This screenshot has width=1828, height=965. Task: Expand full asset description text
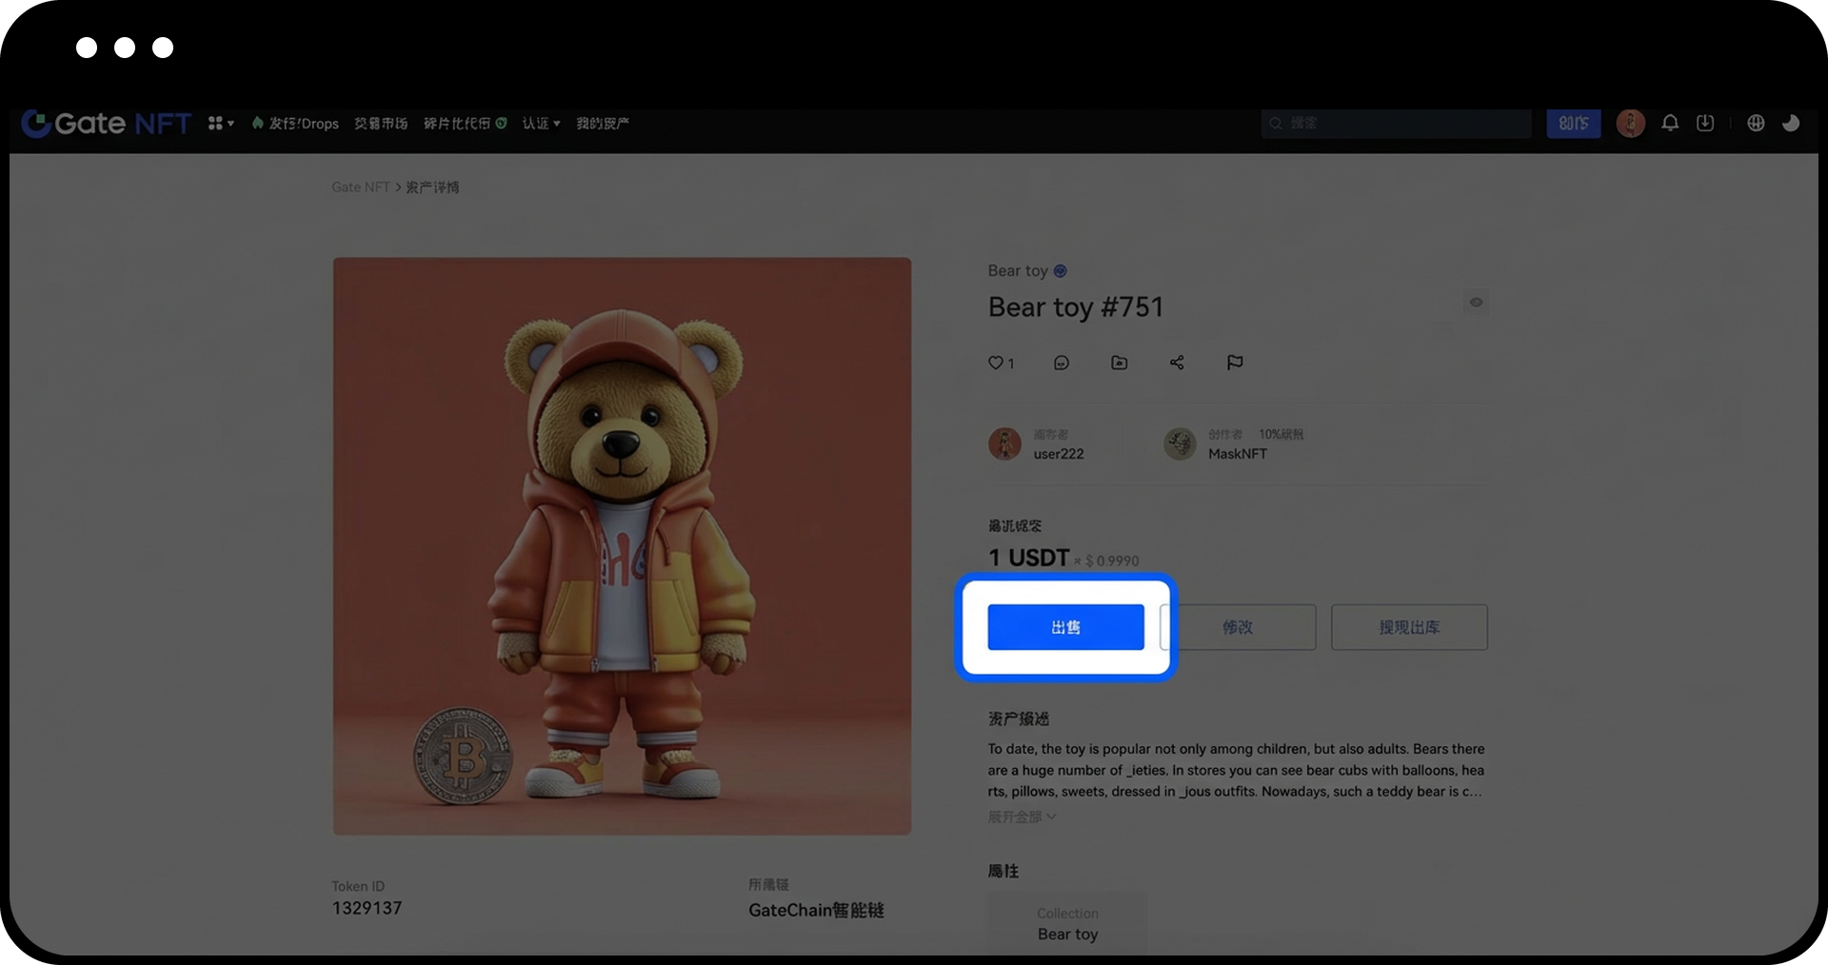pyautogui.click(x=1022, y=817)
